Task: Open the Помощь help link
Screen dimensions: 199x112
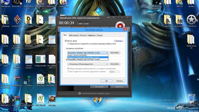Action: (118, 41)
